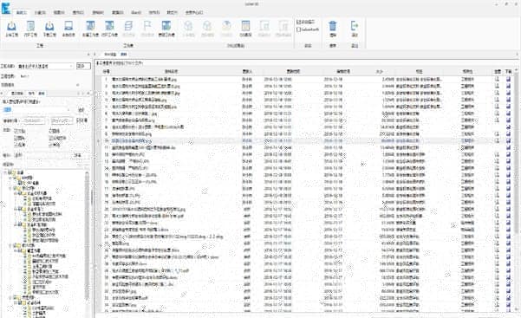
Task: Click the button beside the project name dropdown
Action: pyautogui.click(x=83, y=66)
